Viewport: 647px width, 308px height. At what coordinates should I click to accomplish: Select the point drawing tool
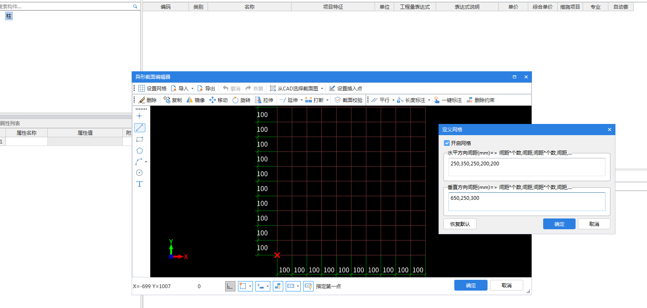pyautogui.click(x=140, y=116)
